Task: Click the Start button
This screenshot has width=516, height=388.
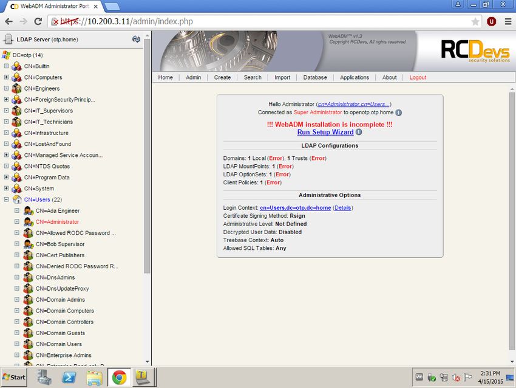Action: (14, 377)
